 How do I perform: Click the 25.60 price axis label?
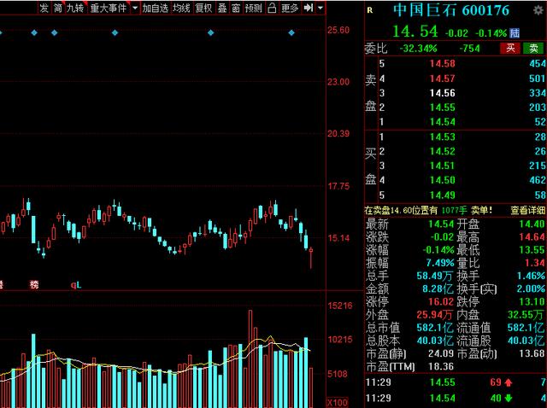pos(338,31)
